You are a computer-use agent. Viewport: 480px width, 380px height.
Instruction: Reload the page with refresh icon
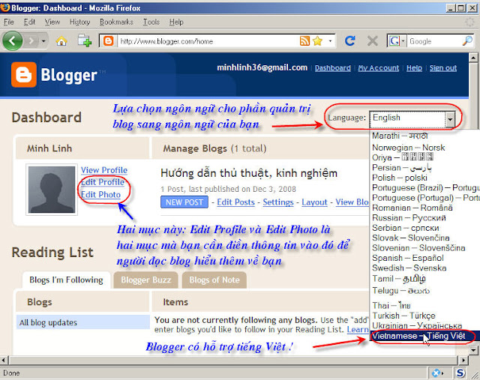350,40
